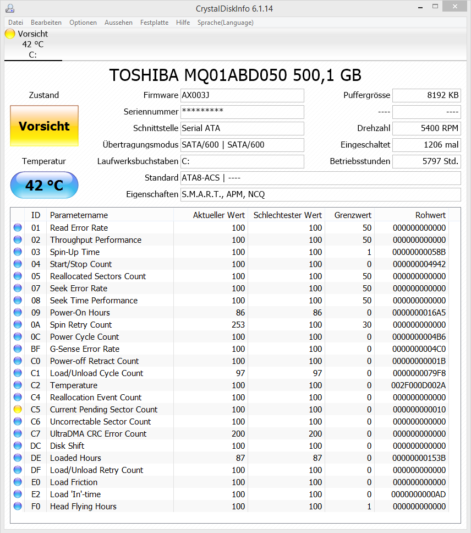Click blue status icon for Disk Shift
This screenshot has width=471, height=533.
tap(18, 445)
